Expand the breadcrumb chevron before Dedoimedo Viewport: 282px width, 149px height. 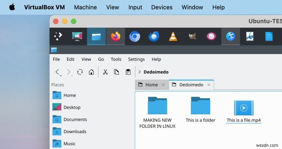click(x=139, y=72)
